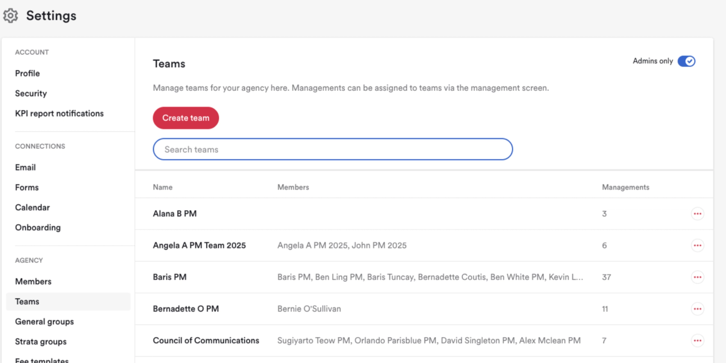726x363 pixels.
Task: Open options menu for Bernadette O PM
Action: click(x=697, y=309)
